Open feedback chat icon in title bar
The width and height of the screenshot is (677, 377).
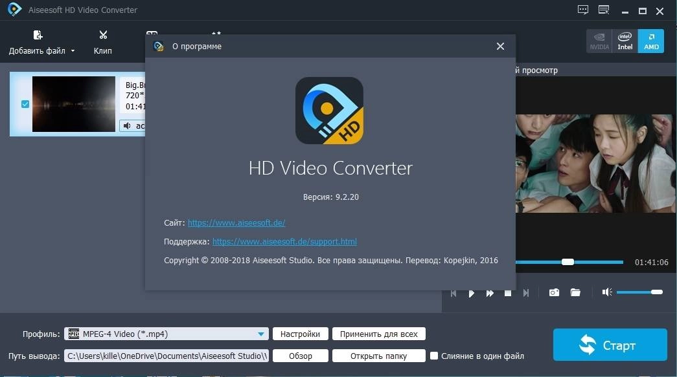point(583,10)
